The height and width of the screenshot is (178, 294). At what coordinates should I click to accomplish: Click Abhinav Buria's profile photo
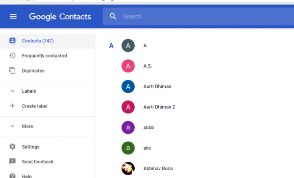click(128, 168)
